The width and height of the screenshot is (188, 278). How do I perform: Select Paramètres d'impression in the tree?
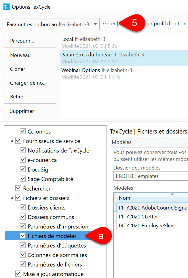coord(58,226)
